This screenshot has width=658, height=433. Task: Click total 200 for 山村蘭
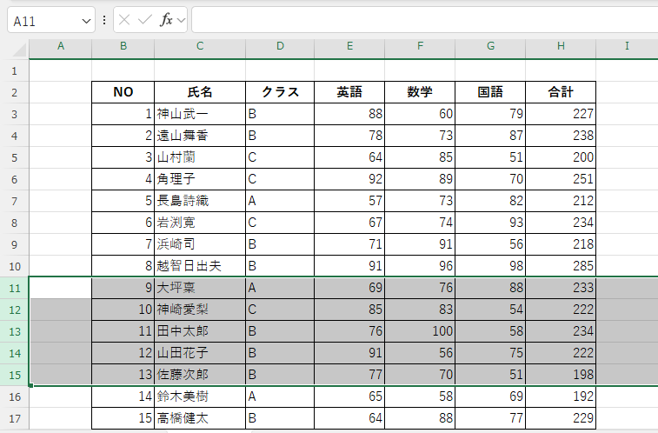(561, 157)
